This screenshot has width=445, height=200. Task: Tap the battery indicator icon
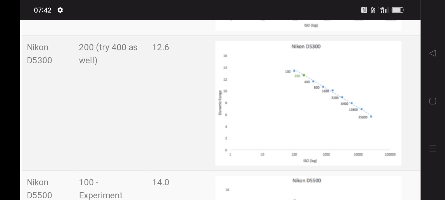pyautogui.click(x=398, y=10)
